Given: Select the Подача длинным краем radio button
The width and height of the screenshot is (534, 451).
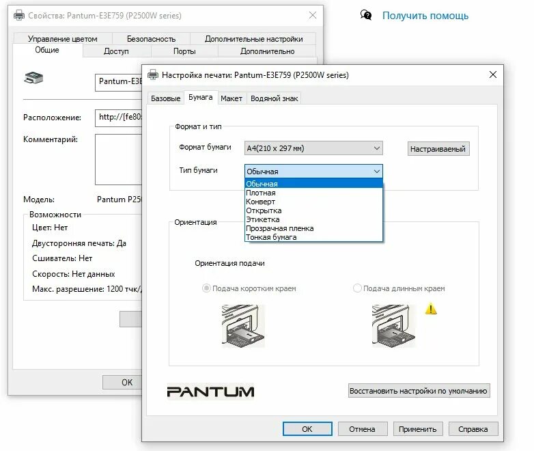Looking at the screenshot, I should (357, 288).
